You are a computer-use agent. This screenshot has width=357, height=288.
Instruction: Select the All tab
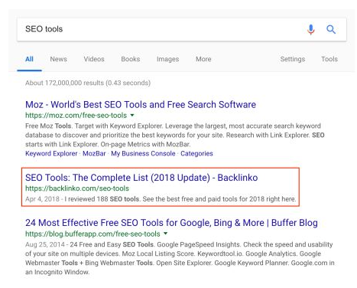29,59
